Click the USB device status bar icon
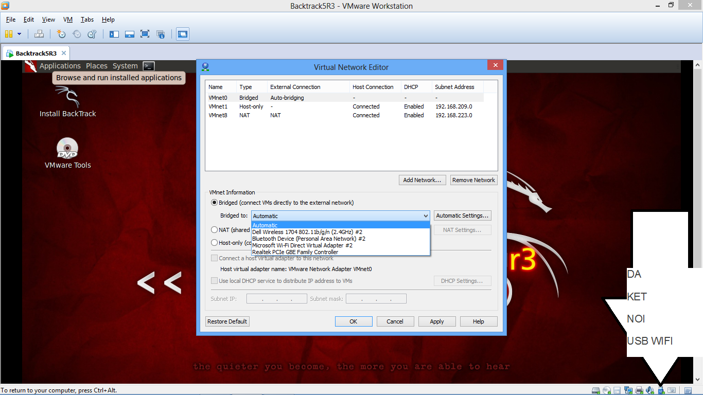The image size is (703, 395). 661,390
